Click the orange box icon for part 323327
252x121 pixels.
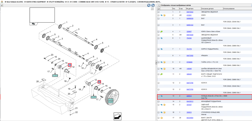coord(164,105)
